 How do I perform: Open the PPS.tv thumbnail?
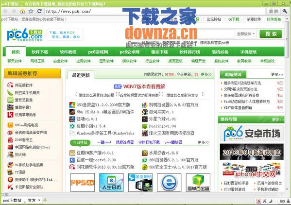83,183
